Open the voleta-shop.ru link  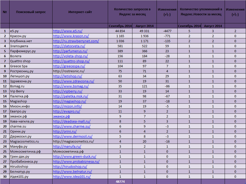point(70,56)
